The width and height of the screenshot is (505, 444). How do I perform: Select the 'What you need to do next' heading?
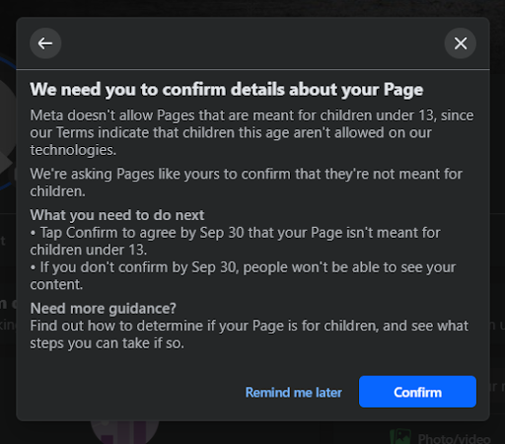point(117,215)
